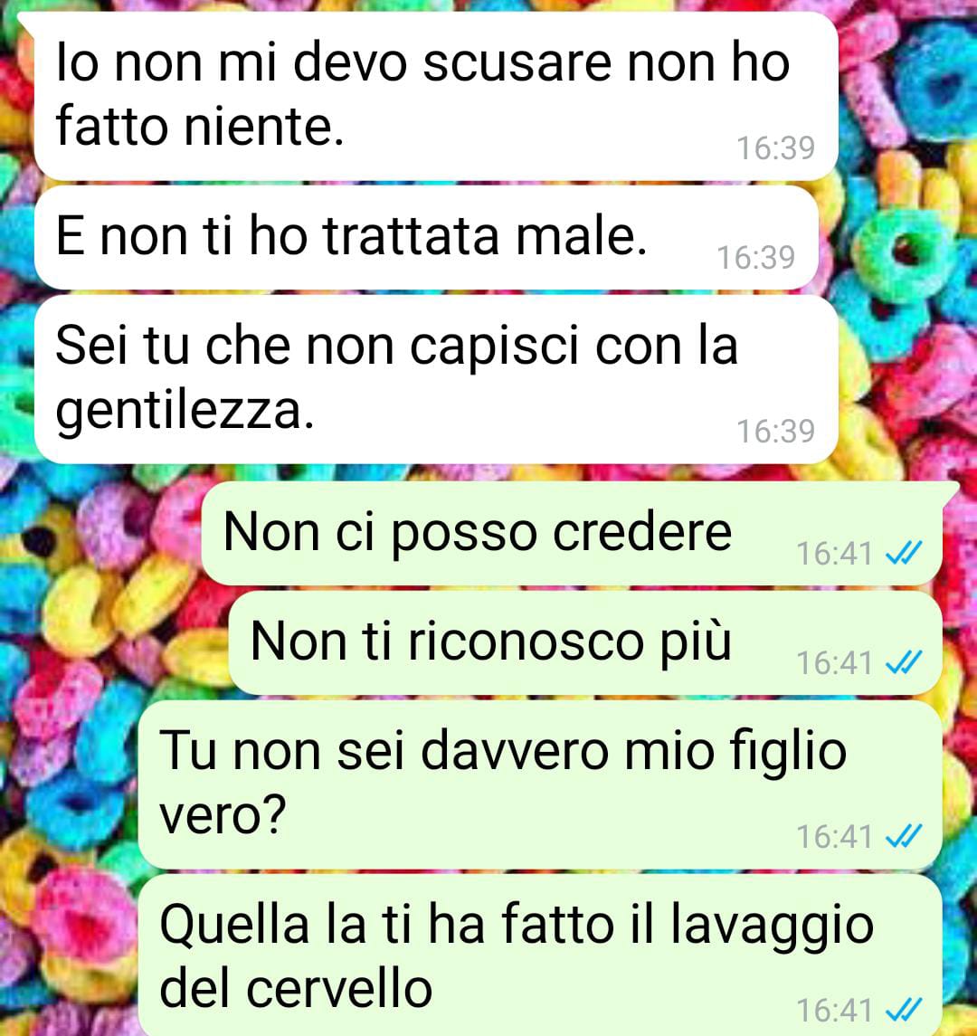Tap the 16:39 timestamp beside 'trattata male'
977x1036 pixels.
click(755, 258)
